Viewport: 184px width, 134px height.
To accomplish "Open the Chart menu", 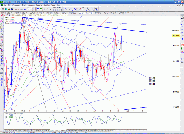I will pos(24,5).
